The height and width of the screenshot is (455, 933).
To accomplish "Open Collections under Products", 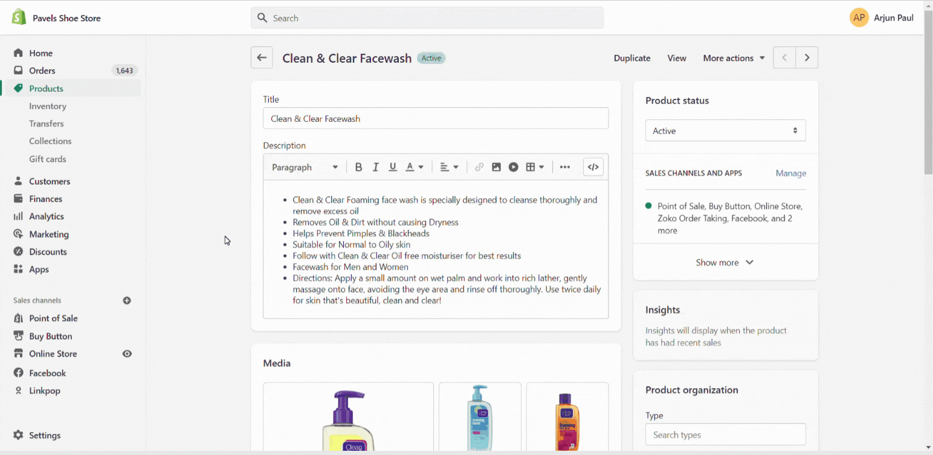I will pyautogui.click(x=50, y=141).
